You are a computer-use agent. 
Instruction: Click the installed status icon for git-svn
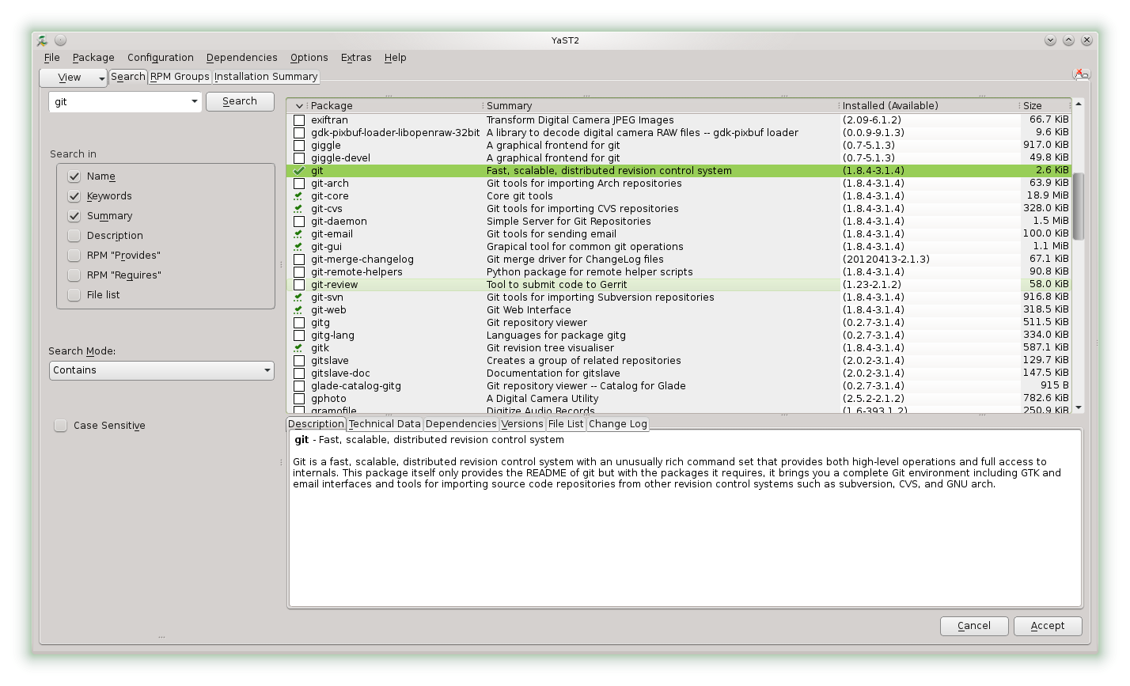(298, 298)
